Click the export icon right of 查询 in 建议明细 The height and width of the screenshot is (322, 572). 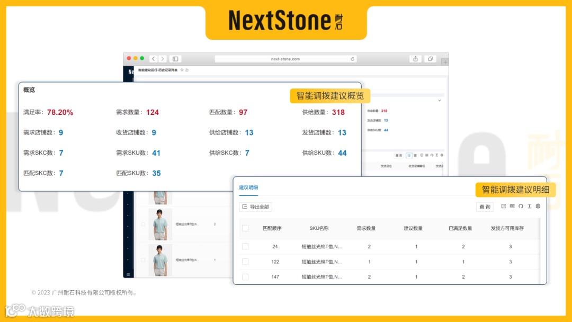504,206
